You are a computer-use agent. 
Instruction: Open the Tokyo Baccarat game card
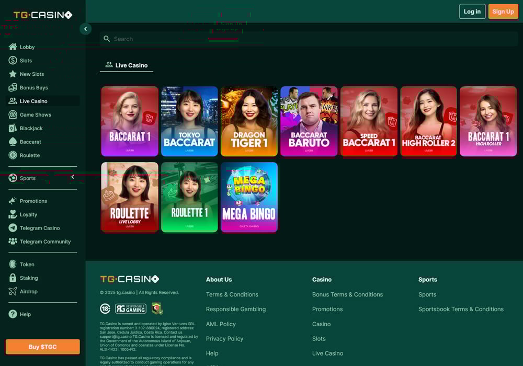click(x=189, y=121)
